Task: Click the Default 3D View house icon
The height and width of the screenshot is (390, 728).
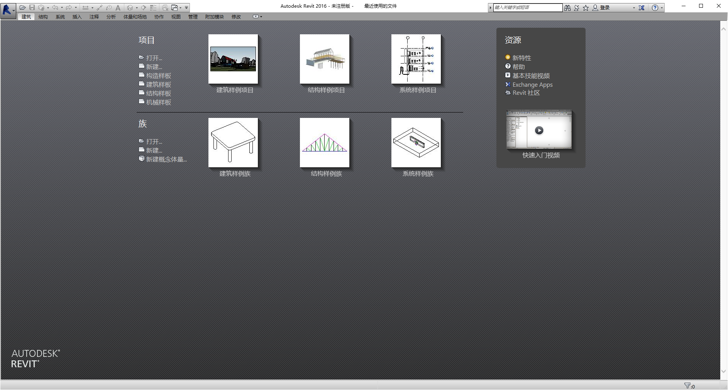Action: point(130,7)
